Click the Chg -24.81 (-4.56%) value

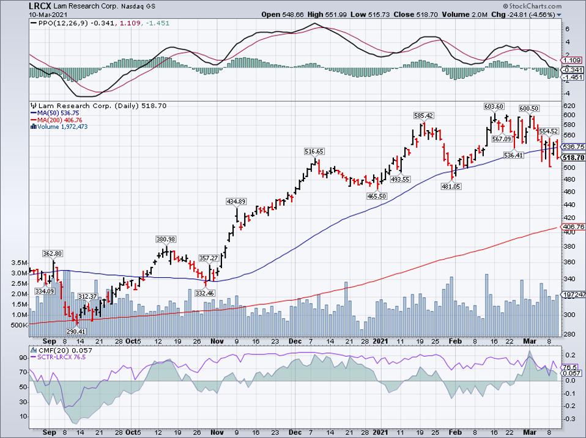coord(523,15)
